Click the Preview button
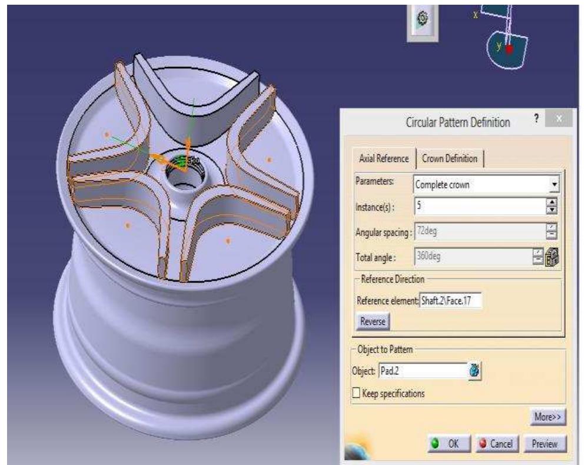Screen dimensions: 588x465 point(544,443)
